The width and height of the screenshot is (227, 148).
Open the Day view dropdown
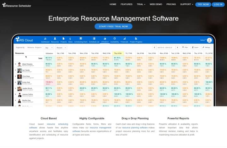[49, 47]
